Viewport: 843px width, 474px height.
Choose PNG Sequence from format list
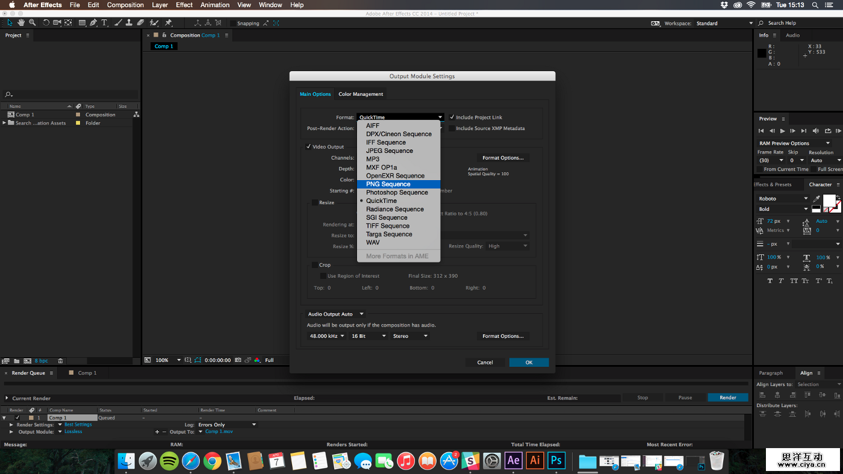[388, 184]
